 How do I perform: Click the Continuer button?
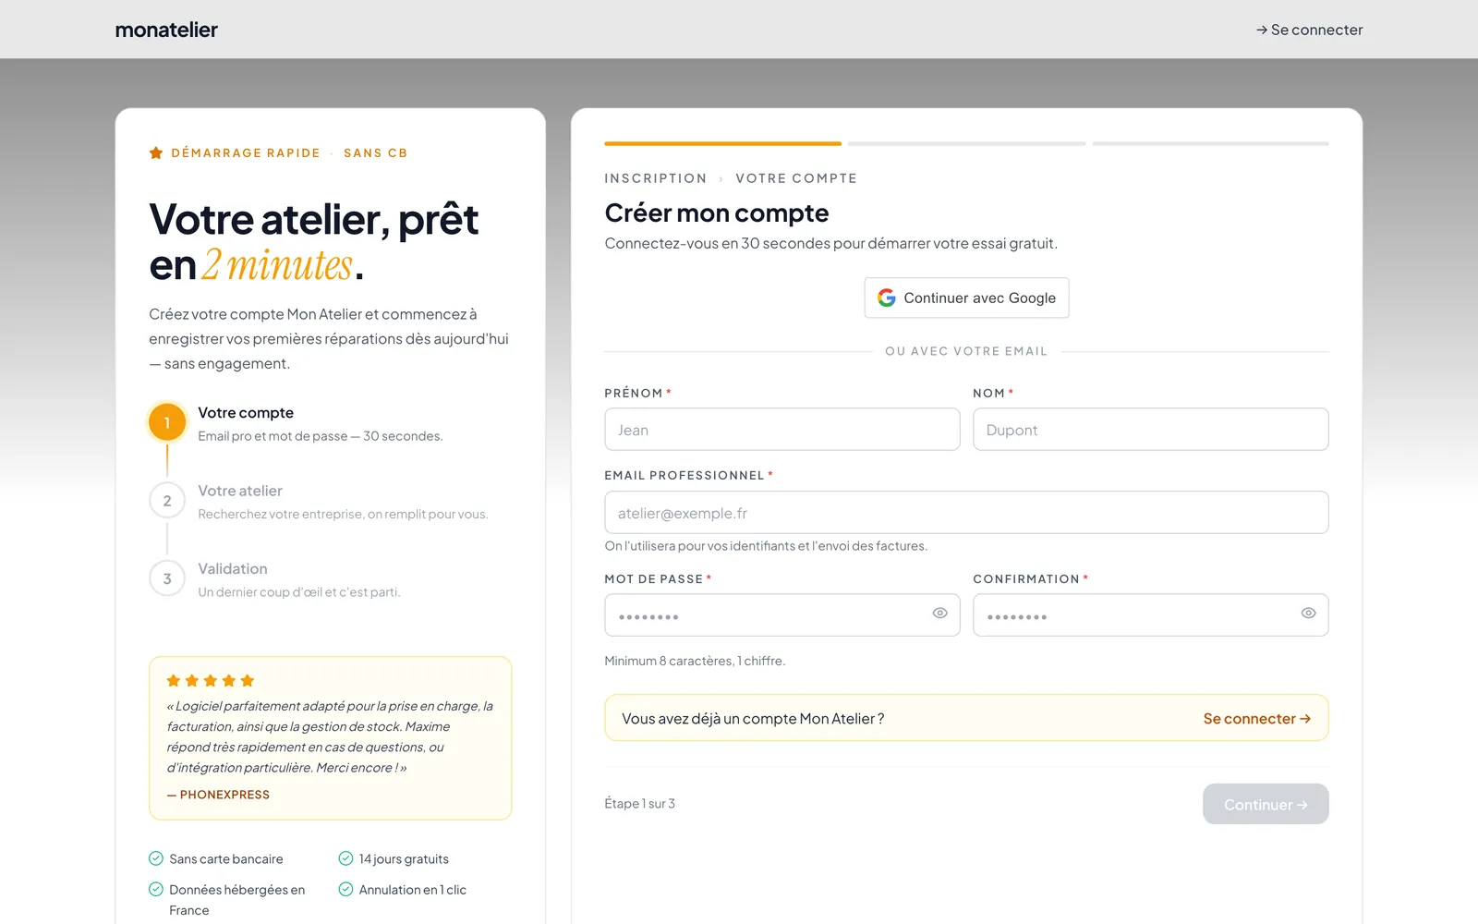tap(1266, 804)
